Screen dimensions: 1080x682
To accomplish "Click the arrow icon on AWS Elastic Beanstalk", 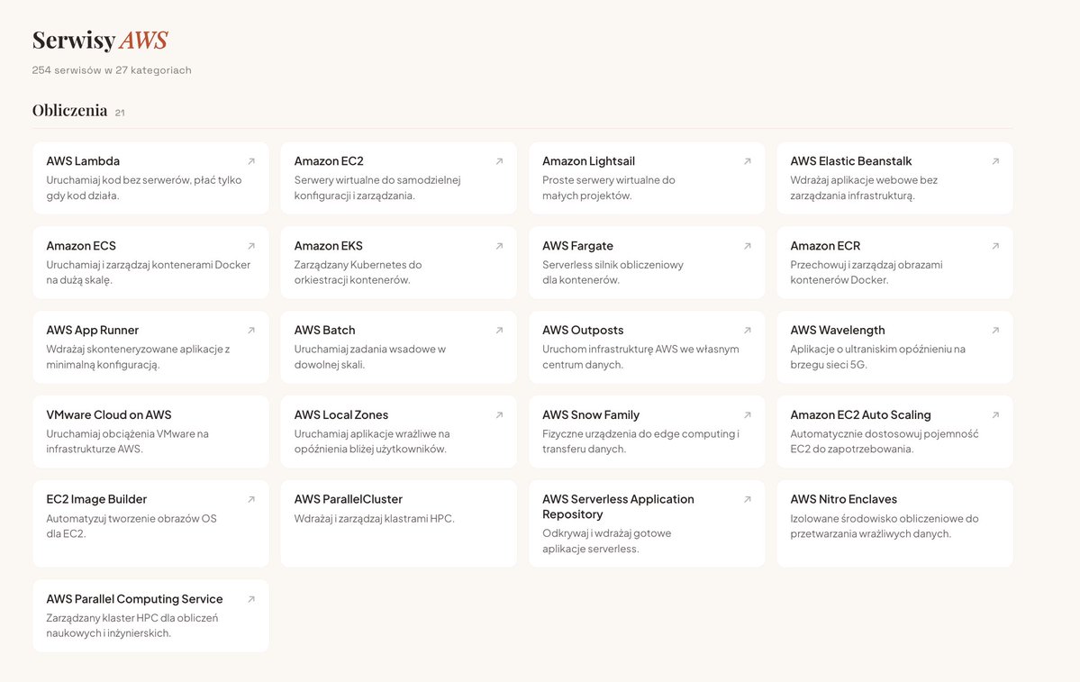I will pos(995,161).
